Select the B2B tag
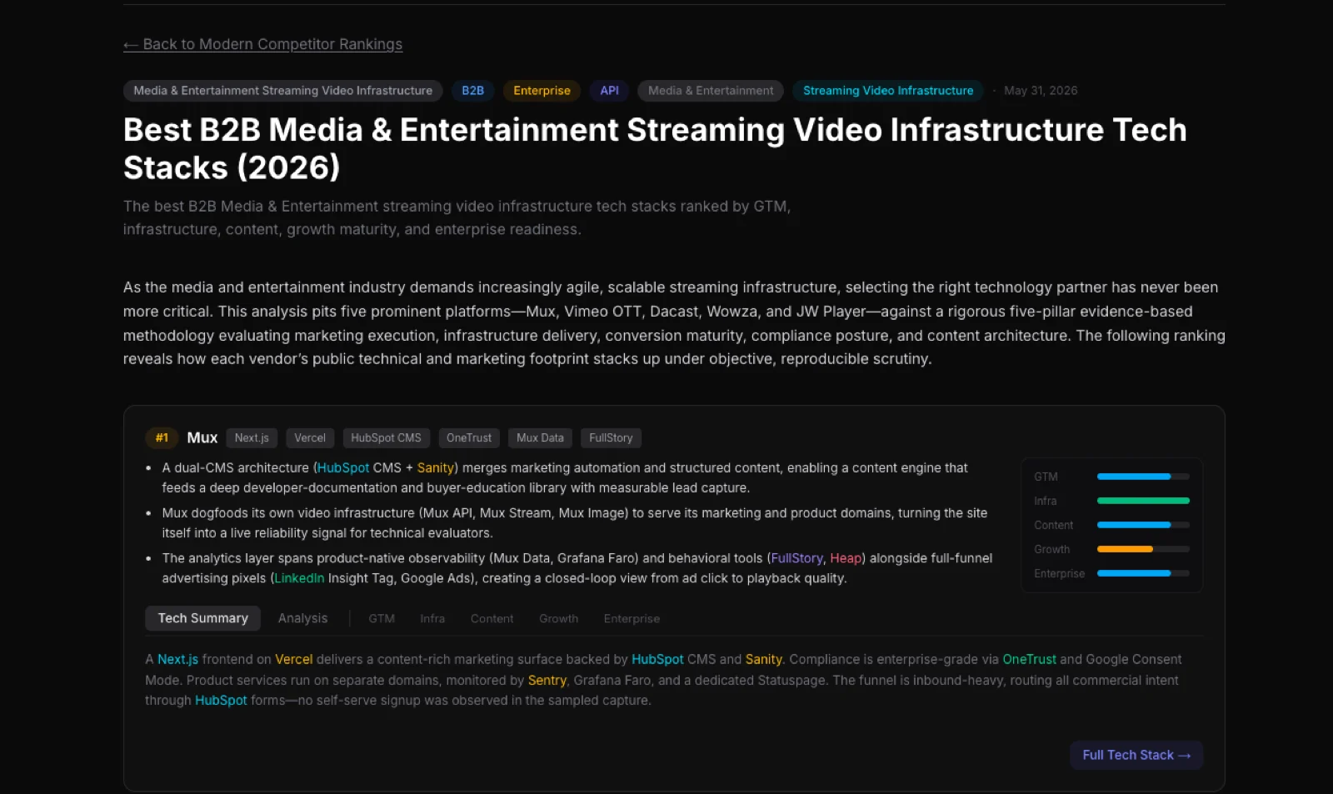1333x794 pixels. (x=472, y=91)
